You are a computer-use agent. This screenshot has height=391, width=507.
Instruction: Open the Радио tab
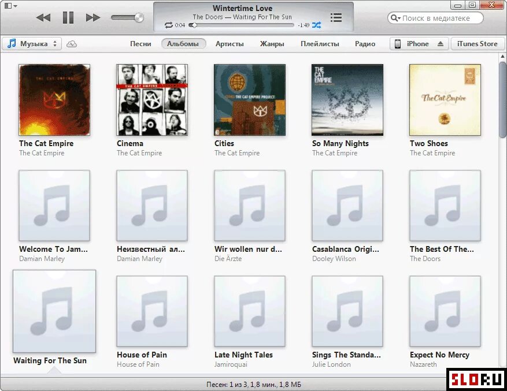[x=365, y=44]
